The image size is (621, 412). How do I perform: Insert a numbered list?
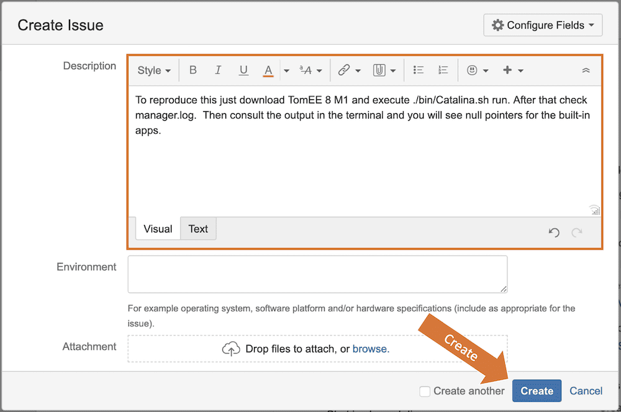[443, 70]
